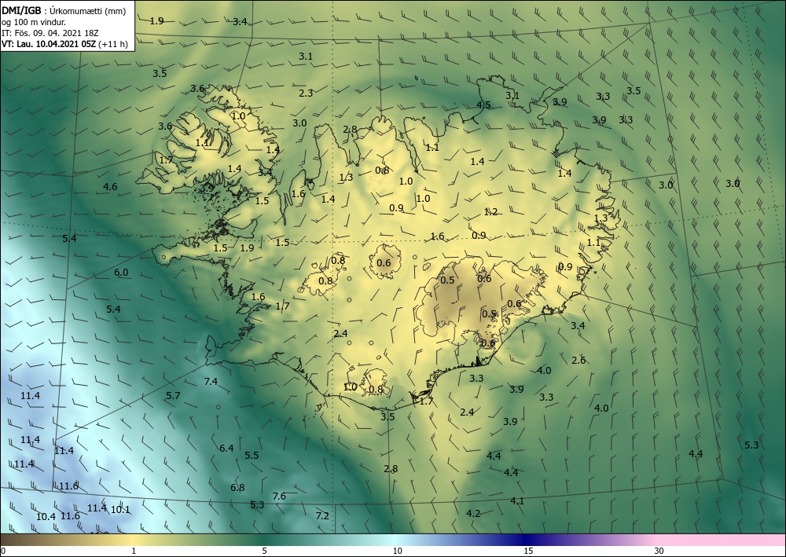
Task: Select the map value "10.4"
Action: [46, 516]
